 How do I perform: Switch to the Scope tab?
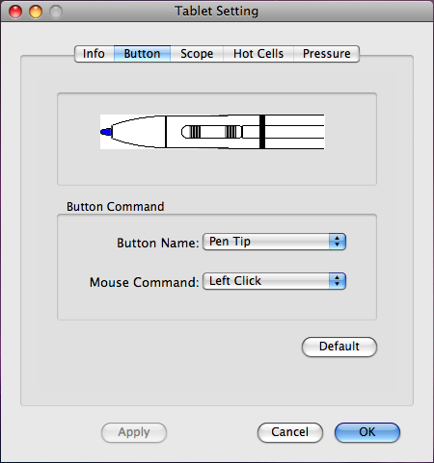point(197,54)
